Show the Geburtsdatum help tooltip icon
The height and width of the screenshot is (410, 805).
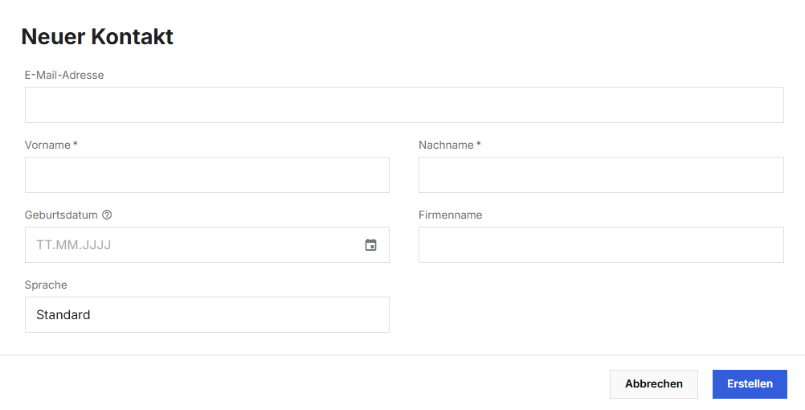[x=107, y=215]
